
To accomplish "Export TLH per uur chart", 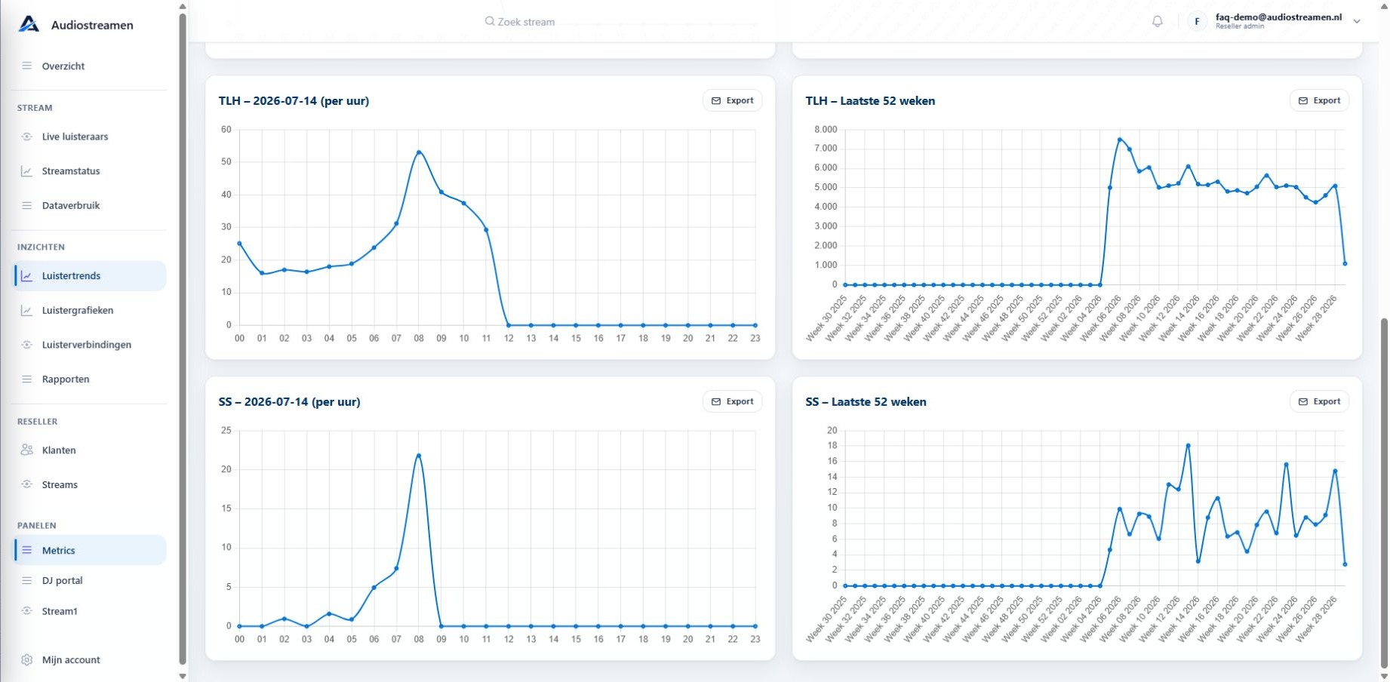I will point(732,100).
